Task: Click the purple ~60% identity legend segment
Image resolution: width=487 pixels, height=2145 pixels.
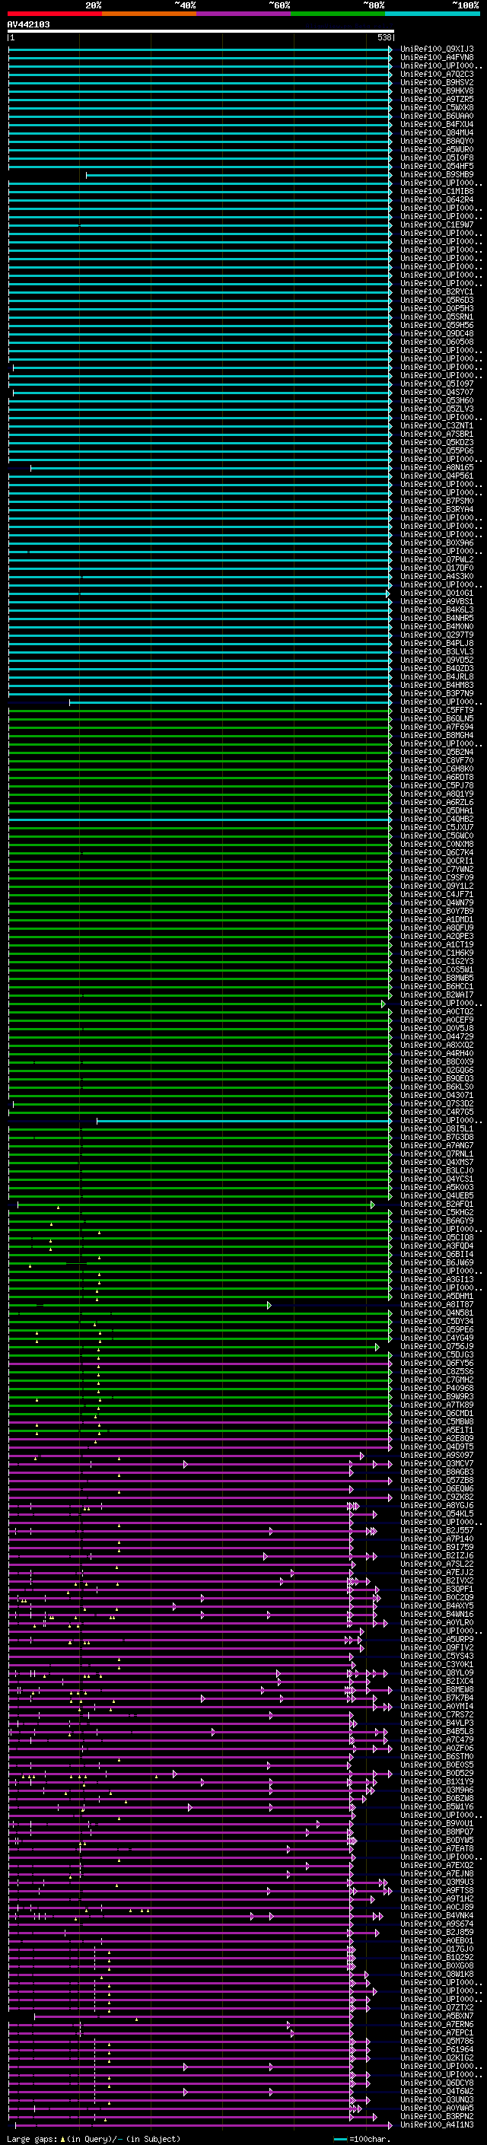Action: [x=244, y=14]
